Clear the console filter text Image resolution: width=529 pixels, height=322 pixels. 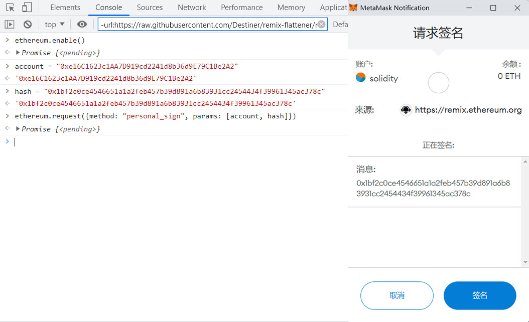point(322,24)
